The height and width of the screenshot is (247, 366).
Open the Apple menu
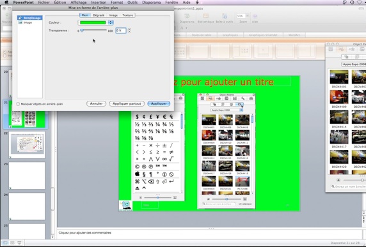[x=6, y=3]
